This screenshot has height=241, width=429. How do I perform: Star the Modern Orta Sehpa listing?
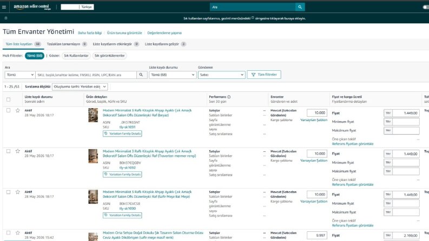[18, 233]
